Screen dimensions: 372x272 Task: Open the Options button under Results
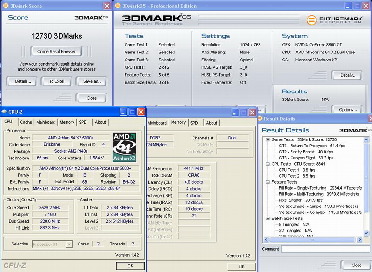pyautogui.click(x=347, y=110)
